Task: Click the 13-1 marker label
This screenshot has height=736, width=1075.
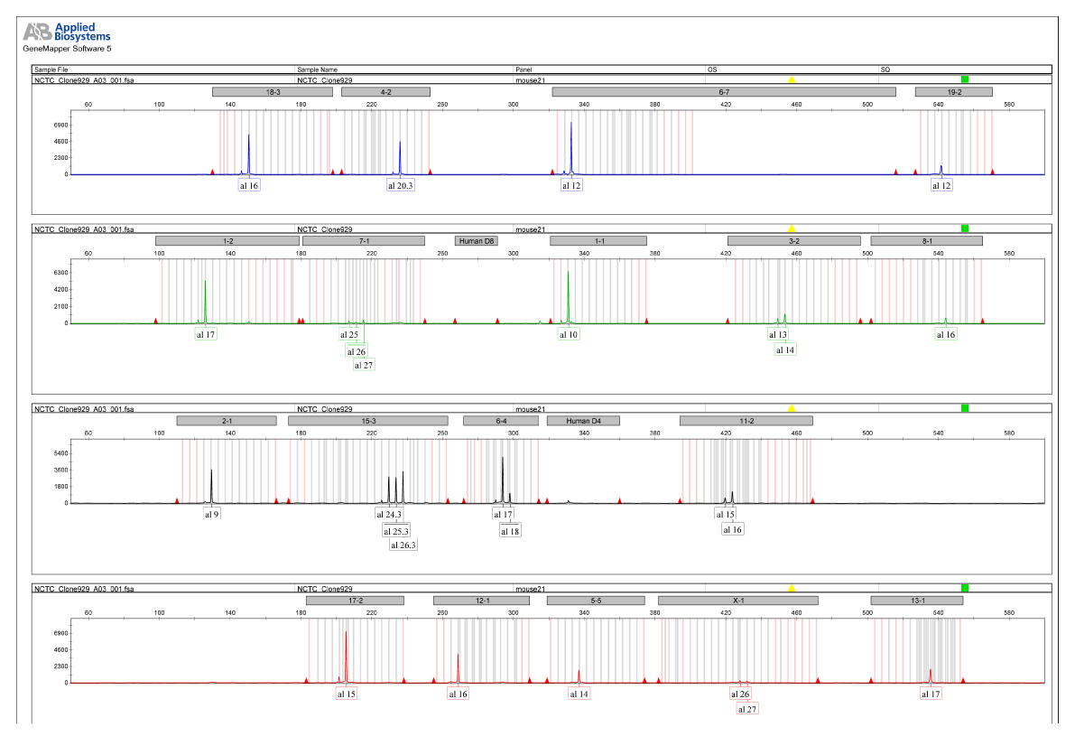Action: [916, 601]
